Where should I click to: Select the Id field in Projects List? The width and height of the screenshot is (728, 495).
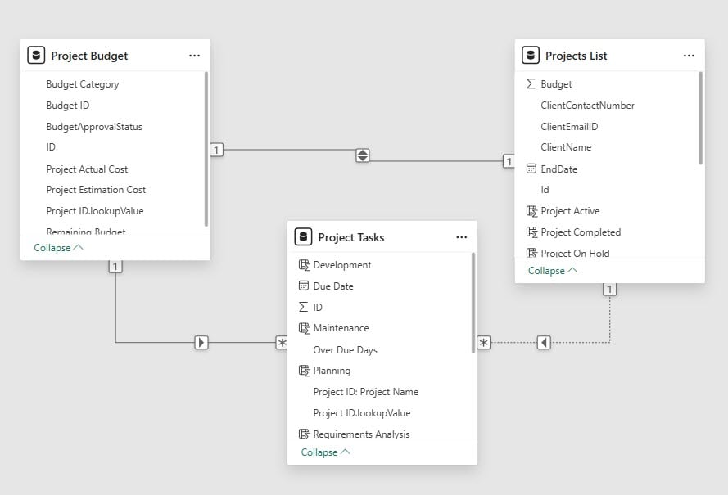[545, 190]
